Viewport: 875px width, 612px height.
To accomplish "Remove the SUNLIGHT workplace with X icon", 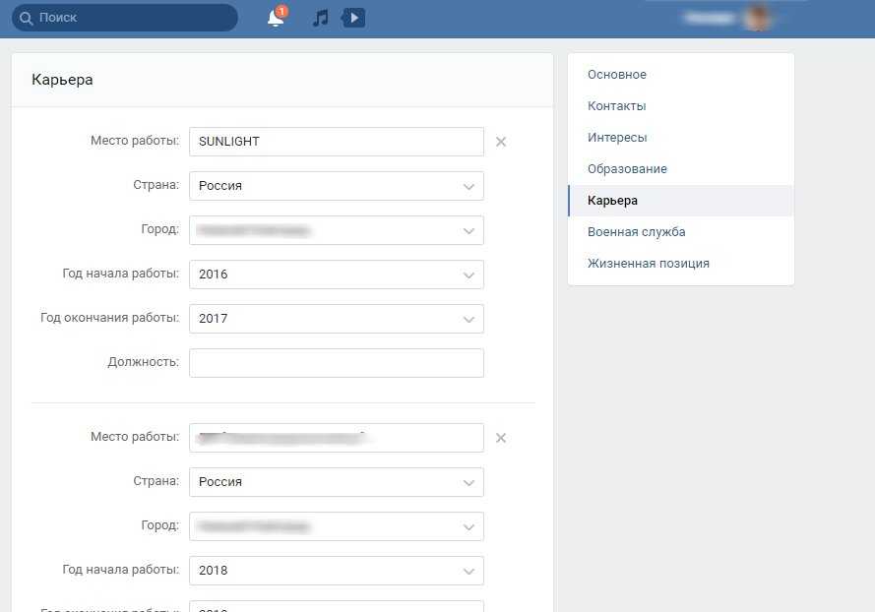I will tap(500, 142).
